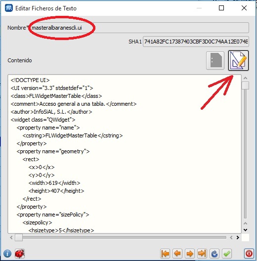The width and height of the screenshot is (257, 261).
Task: Click the vertical scrollbar up arrow
Action: 245,78
